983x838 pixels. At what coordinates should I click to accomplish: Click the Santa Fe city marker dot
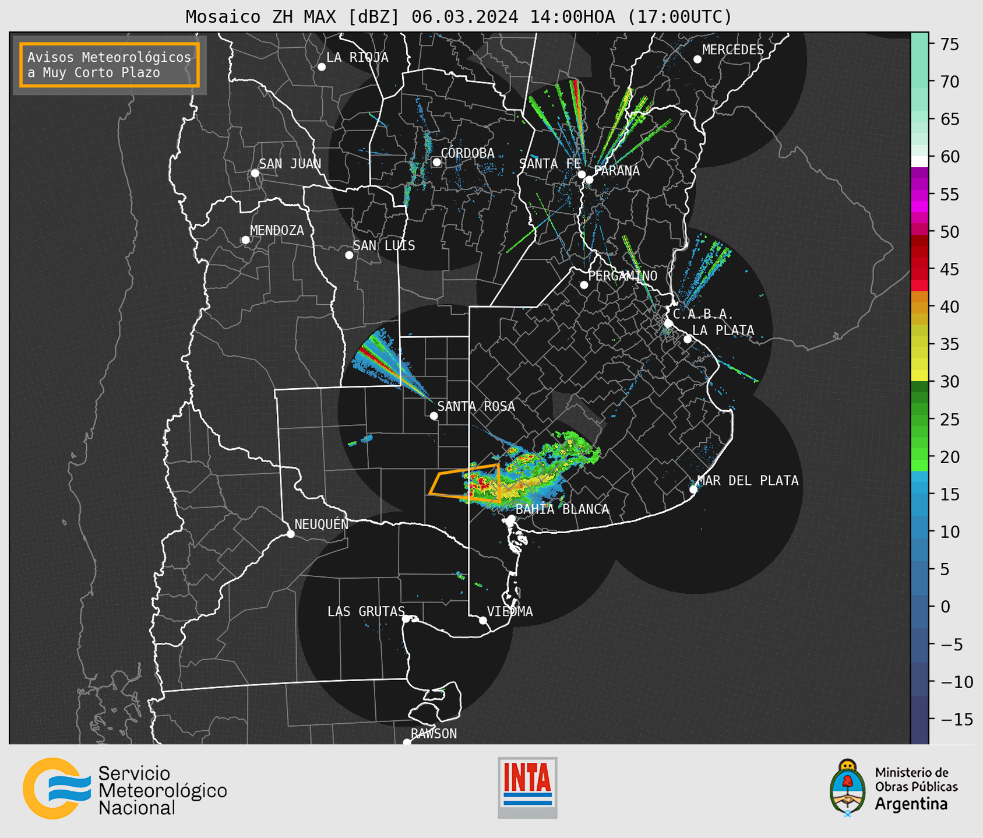[582, 174]
